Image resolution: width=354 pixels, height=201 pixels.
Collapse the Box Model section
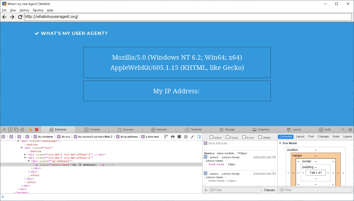point(280,143)
